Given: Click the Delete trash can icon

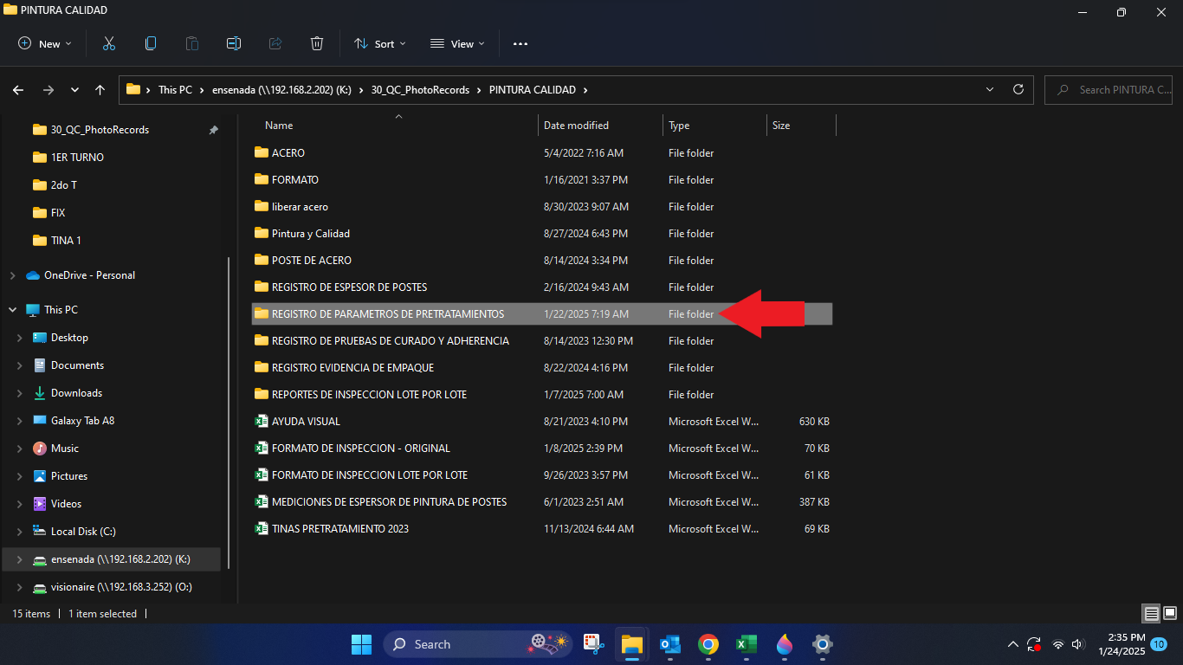Looking at the screenshot, I should coord(317,43).
